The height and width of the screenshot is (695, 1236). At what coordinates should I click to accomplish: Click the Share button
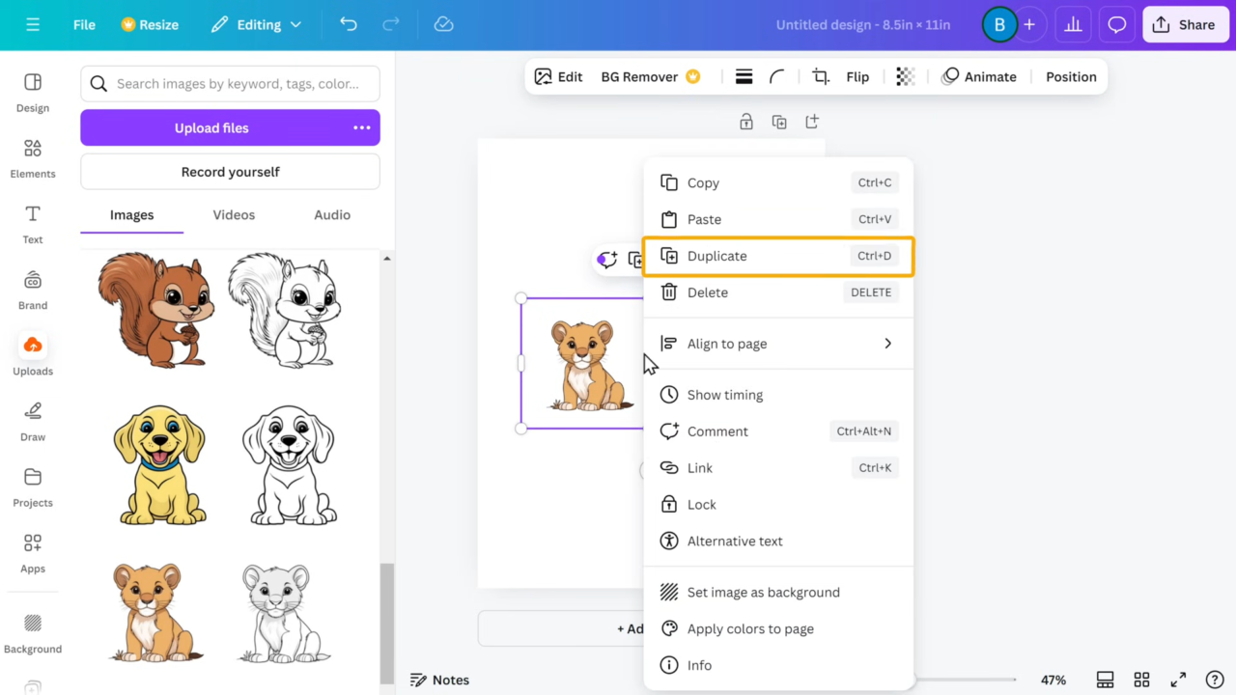tap(1186, 25)
